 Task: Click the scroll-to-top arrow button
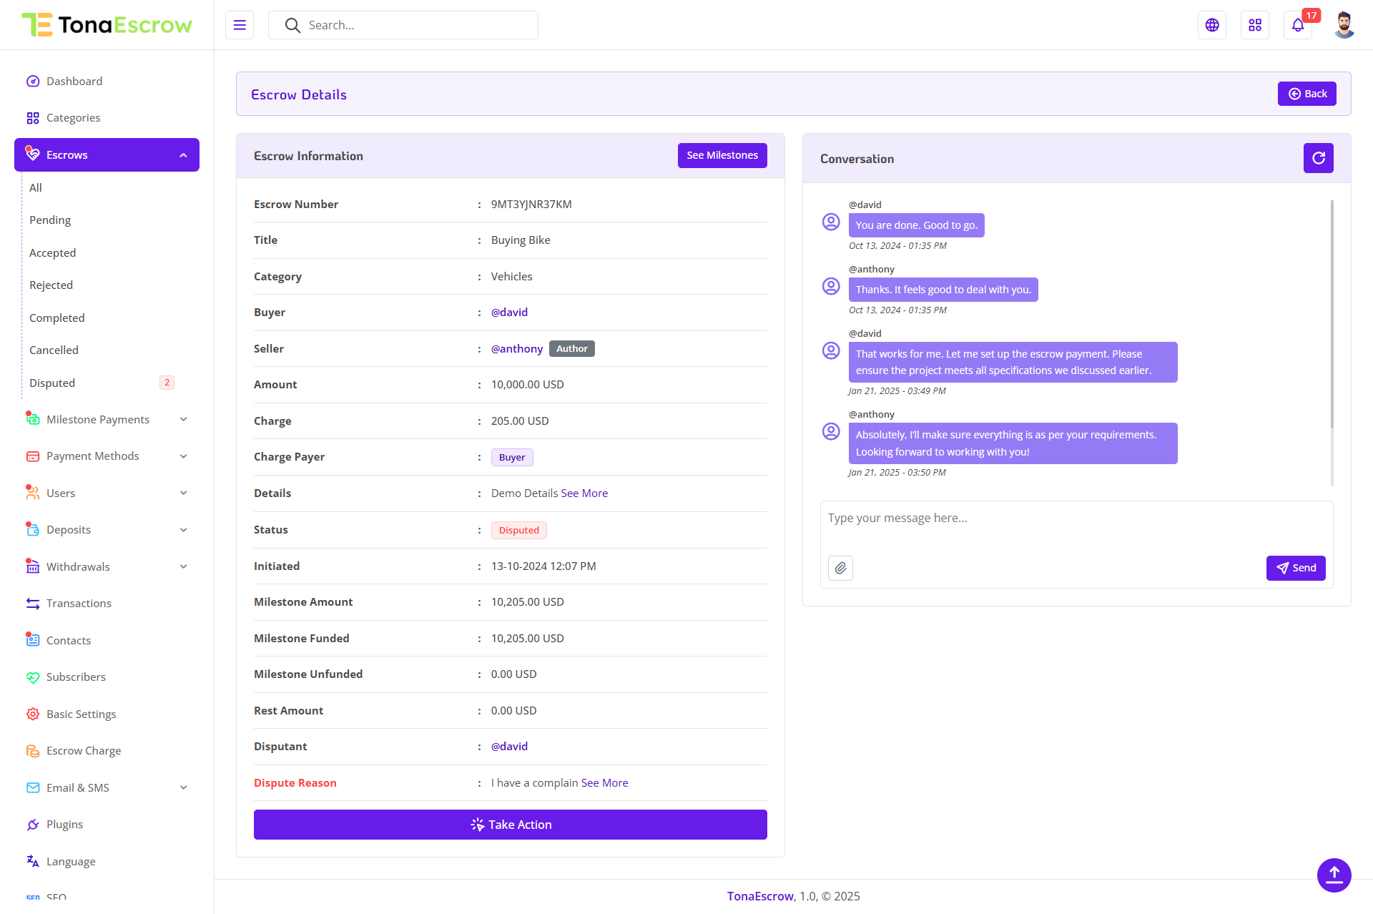pos(1334,875)
